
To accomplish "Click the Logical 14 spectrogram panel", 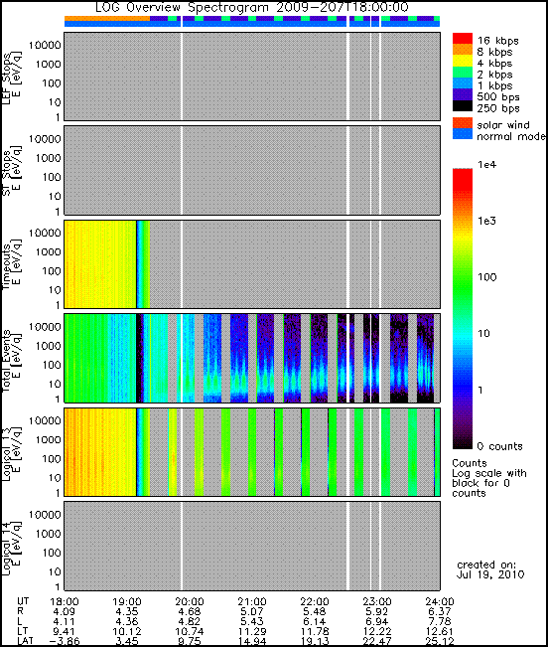I will click(x=252, y=546).
